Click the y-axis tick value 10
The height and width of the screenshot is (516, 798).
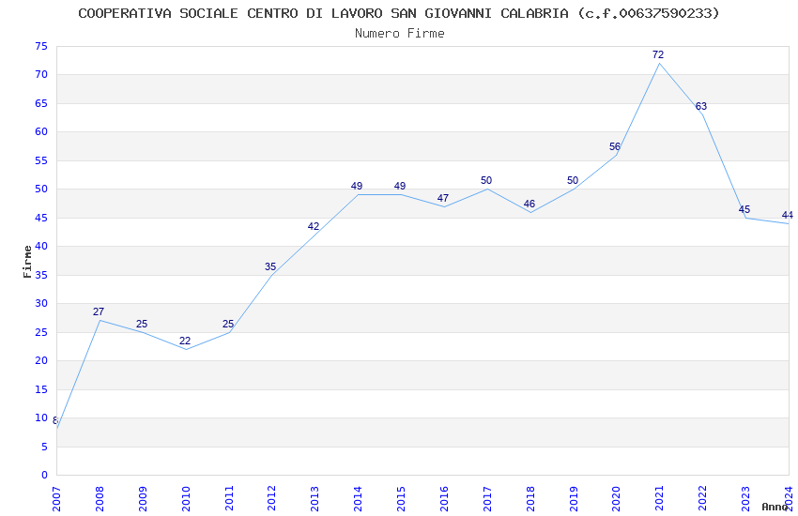[41, 417]
